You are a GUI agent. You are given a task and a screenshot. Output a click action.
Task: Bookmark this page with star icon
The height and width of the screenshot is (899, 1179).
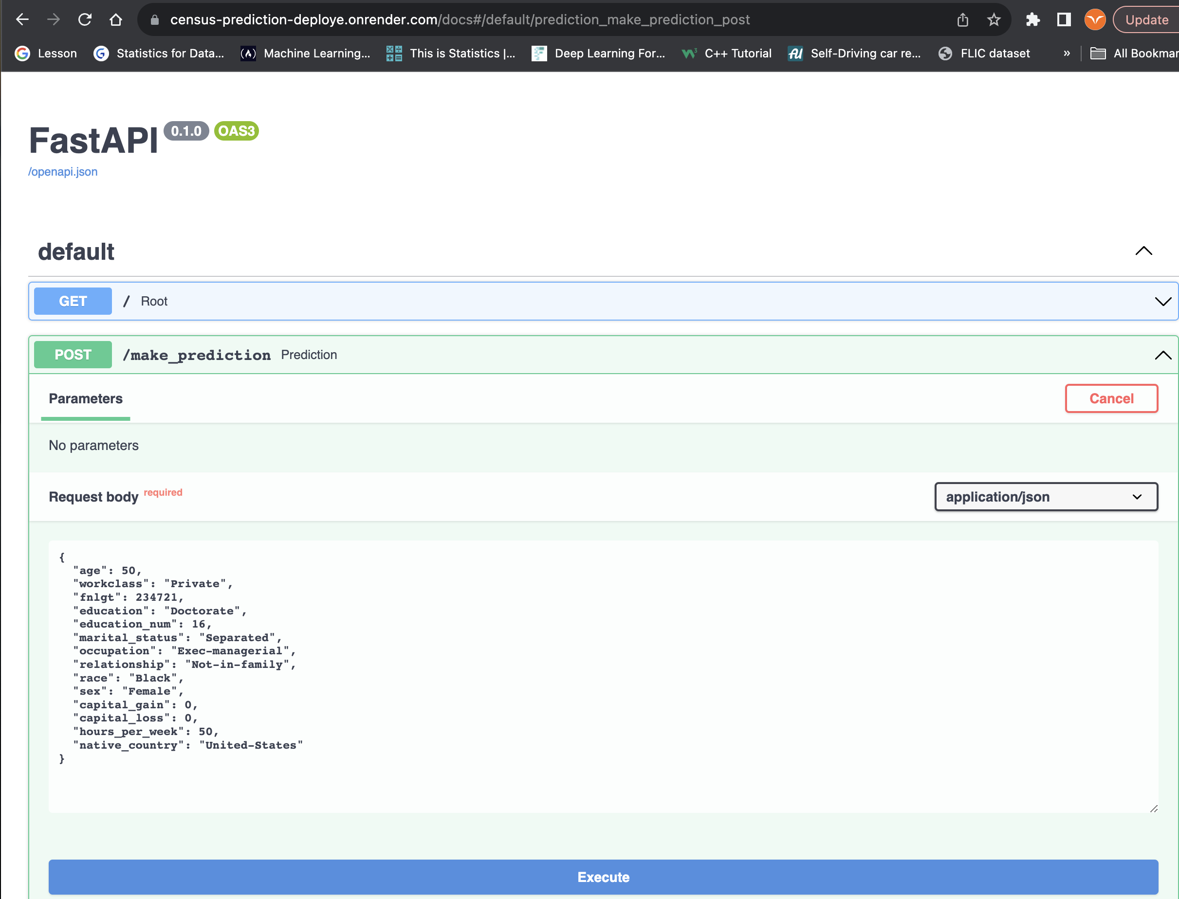(x=994, y=20)
